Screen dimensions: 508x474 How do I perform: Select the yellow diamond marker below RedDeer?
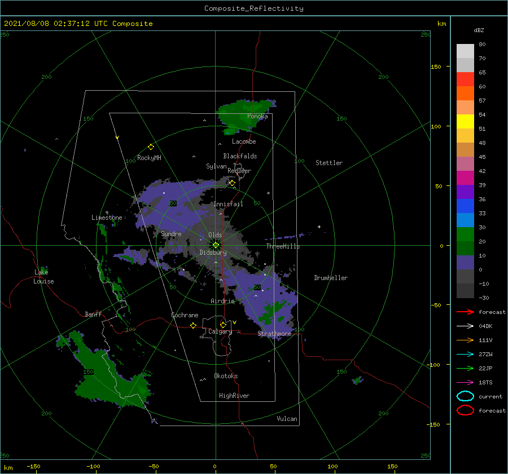tap(233, 183)
